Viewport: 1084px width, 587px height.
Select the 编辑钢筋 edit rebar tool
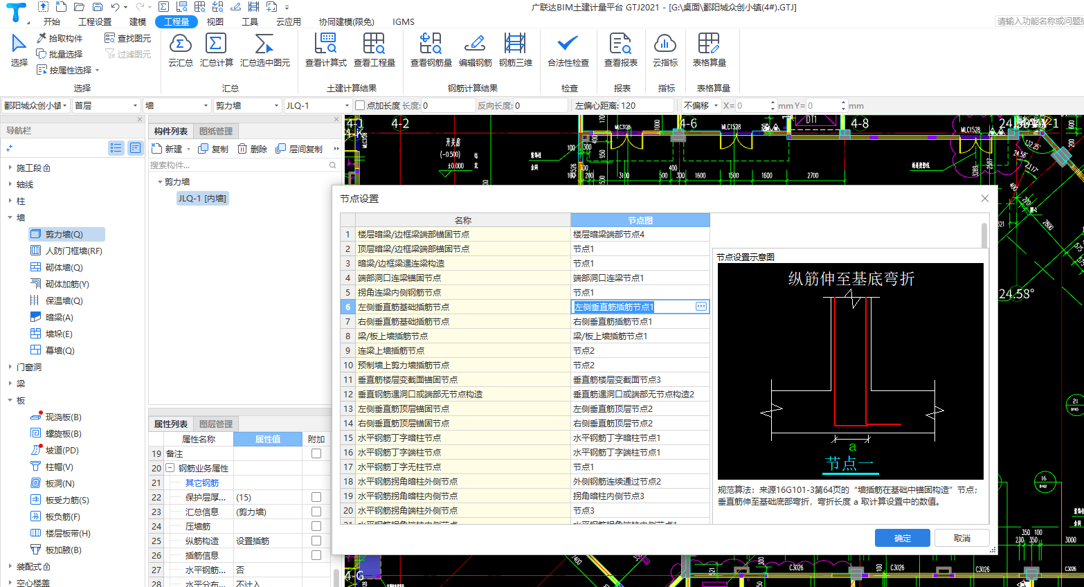(x=475, y=50)
